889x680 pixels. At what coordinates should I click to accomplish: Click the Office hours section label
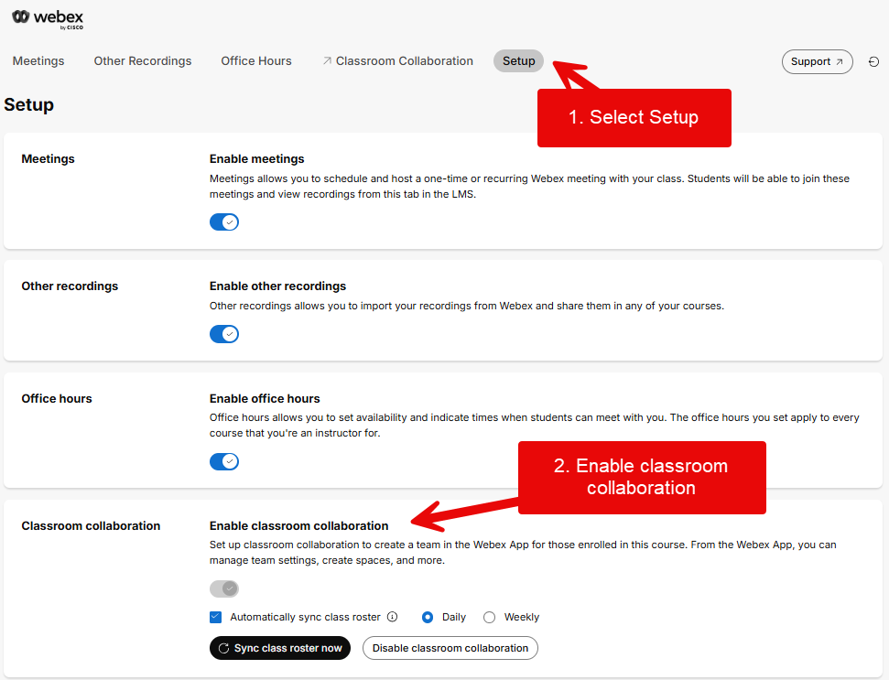click(57, 398)
